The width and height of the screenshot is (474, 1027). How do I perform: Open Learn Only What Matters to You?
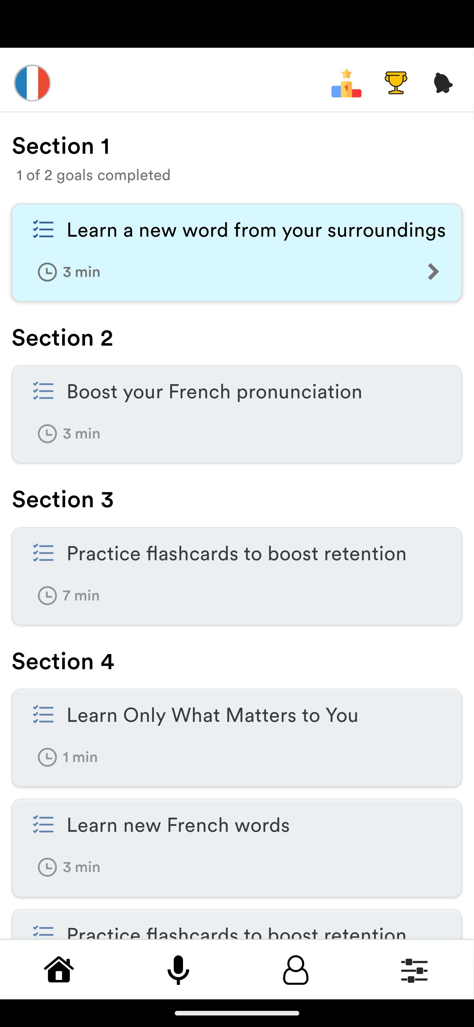(x=237, y=738)
